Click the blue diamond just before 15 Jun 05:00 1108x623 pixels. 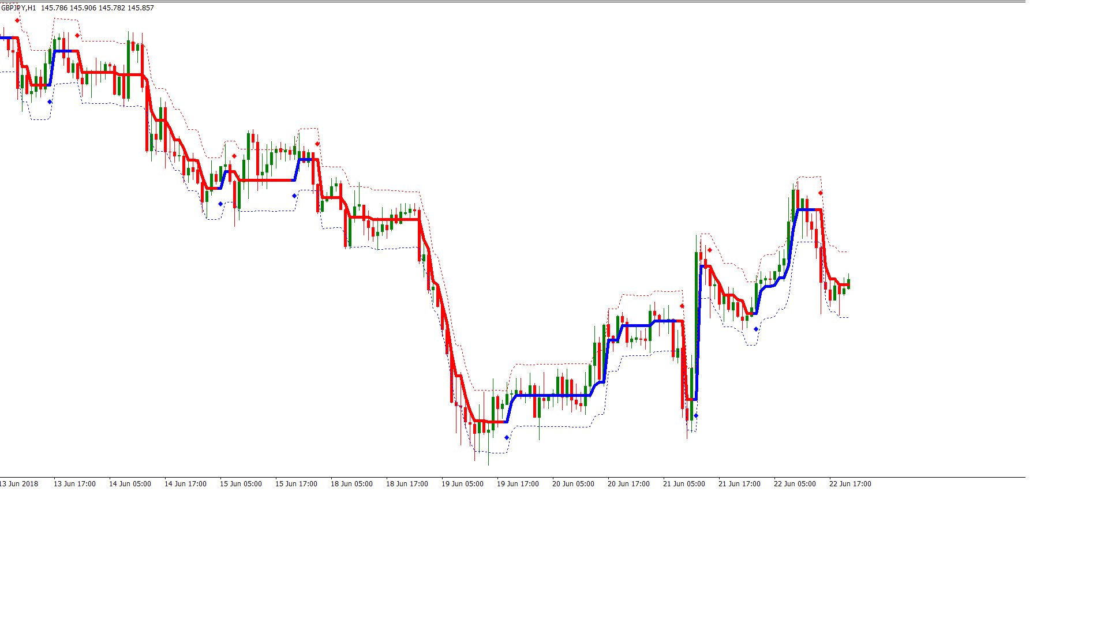pos(220,204)
